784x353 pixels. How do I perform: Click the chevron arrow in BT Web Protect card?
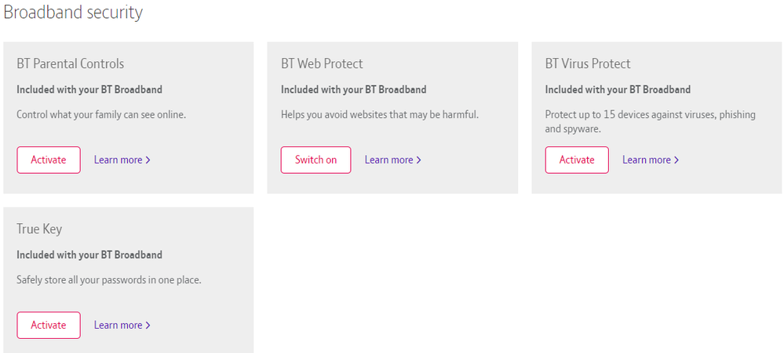pos(419,160)
